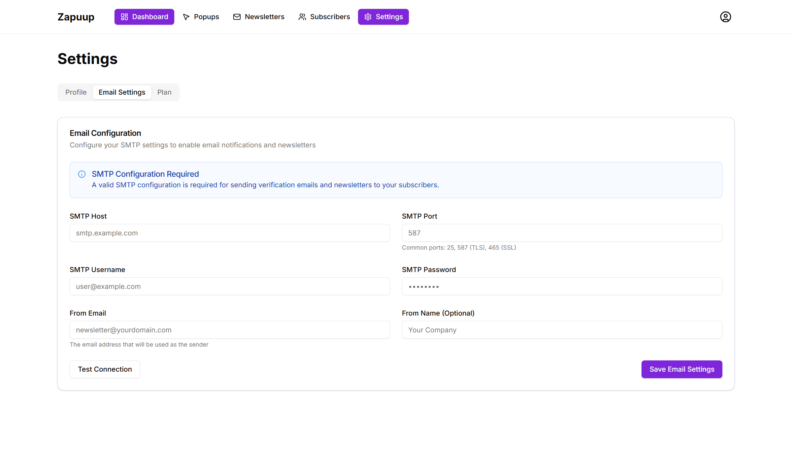792x461 pixels.
Task: Click the user account avatar icon
Action: point(725,17)
